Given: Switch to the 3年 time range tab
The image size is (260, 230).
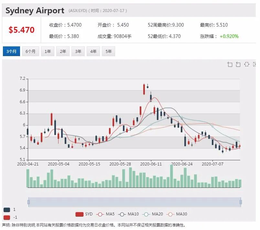Looking at the screenshot, I should pyautogui.click(x=78, y=51).
